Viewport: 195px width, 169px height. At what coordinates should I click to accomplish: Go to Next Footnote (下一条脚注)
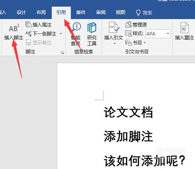click(x=41, y=34)
